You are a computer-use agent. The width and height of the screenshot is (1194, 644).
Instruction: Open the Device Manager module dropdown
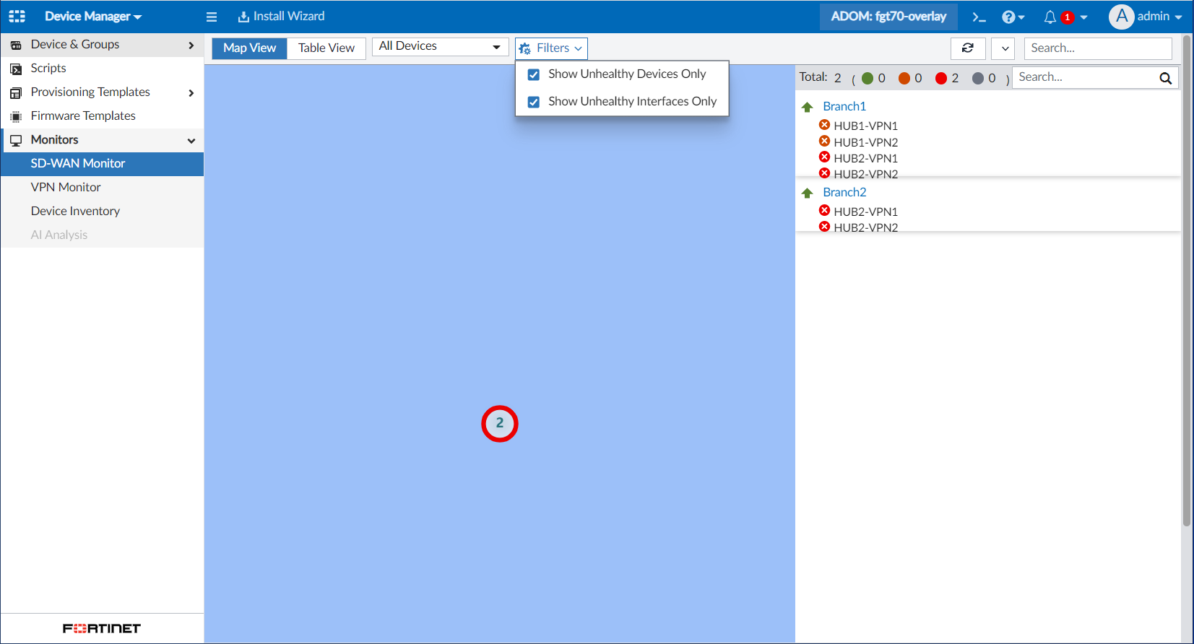click(93, 17)
